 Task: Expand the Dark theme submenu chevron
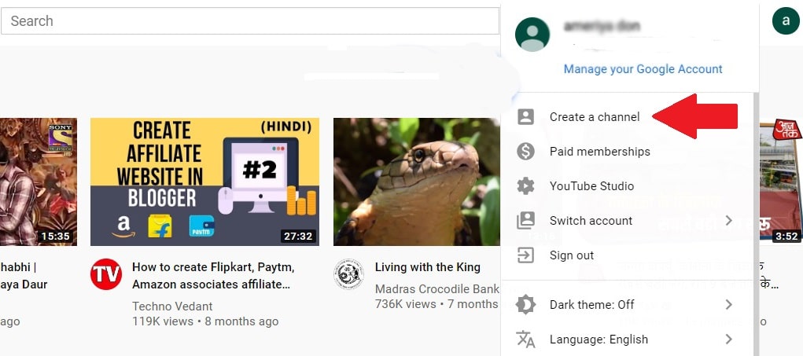[x=728, y=305]
